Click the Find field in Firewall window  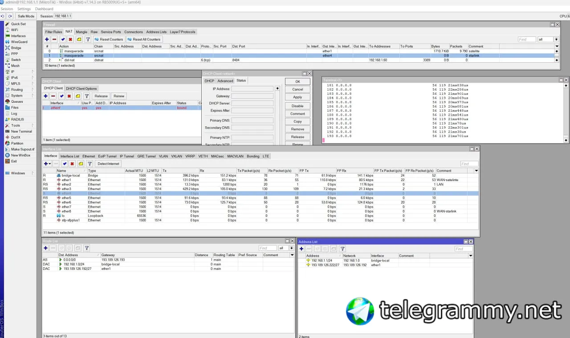527,39
